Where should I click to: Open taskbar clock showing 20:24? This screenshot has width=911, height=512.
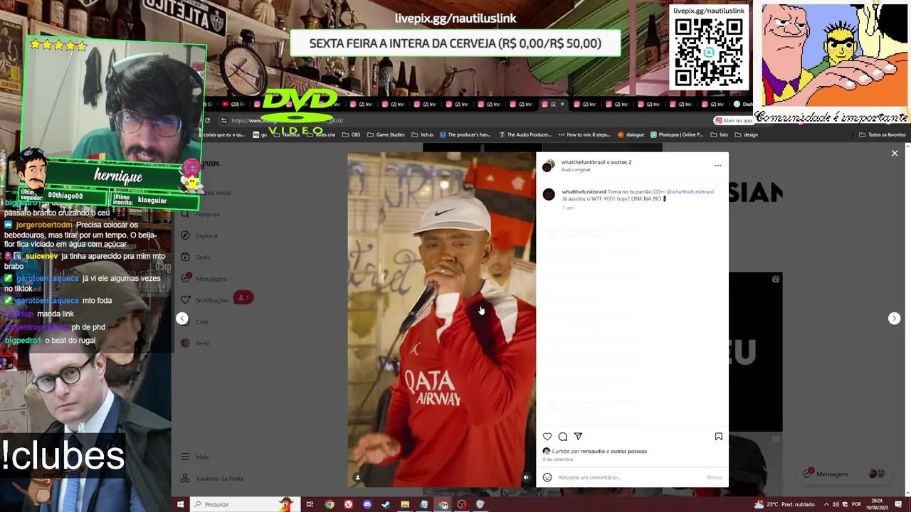point(878,504)
